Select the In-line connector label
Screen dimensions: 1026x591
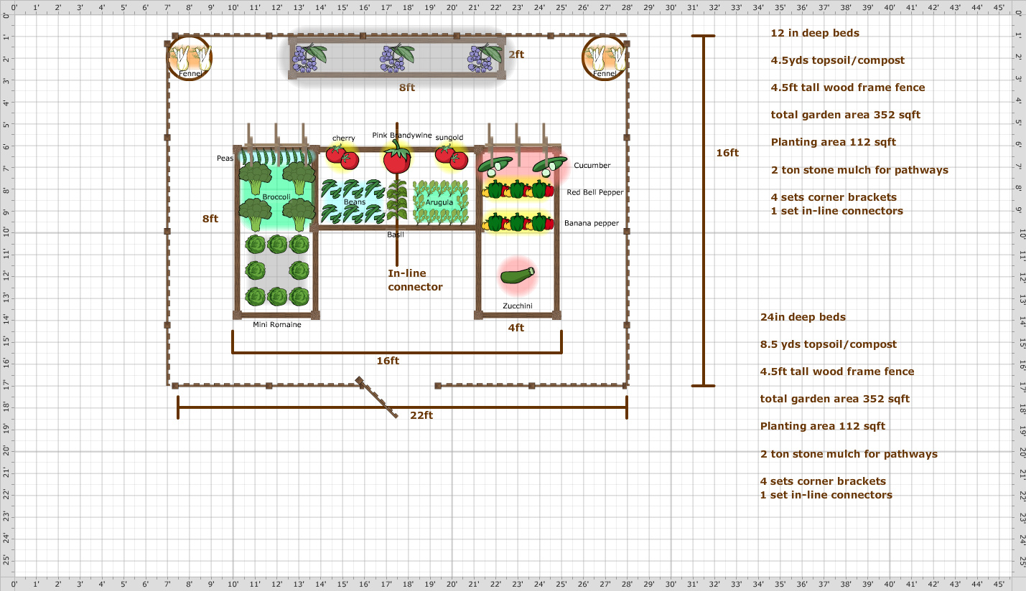(414, 280)
